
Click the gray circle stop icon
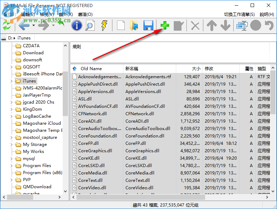(256, 25)
